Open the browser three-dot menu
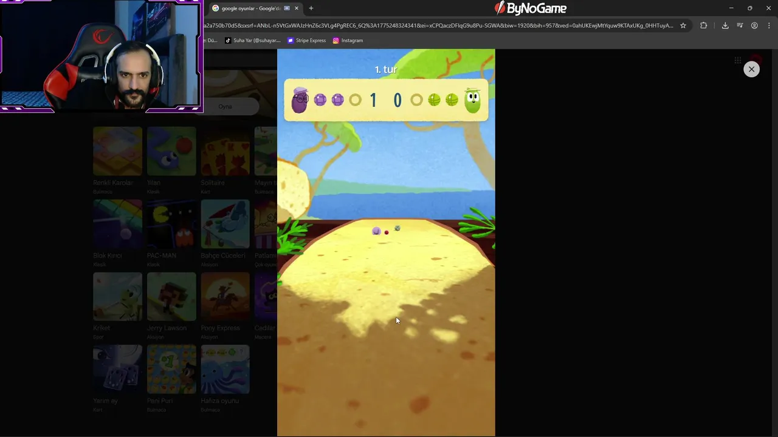 click(x=769, y=25)
